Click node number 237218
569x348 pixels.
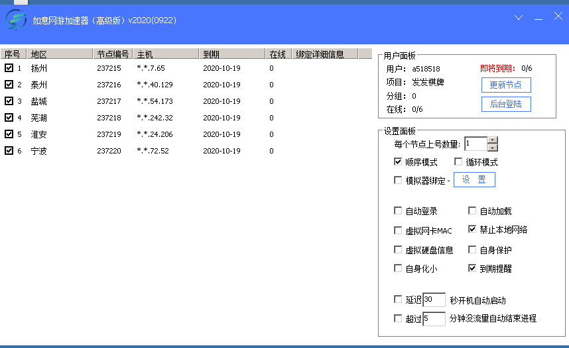click(109, 118)
